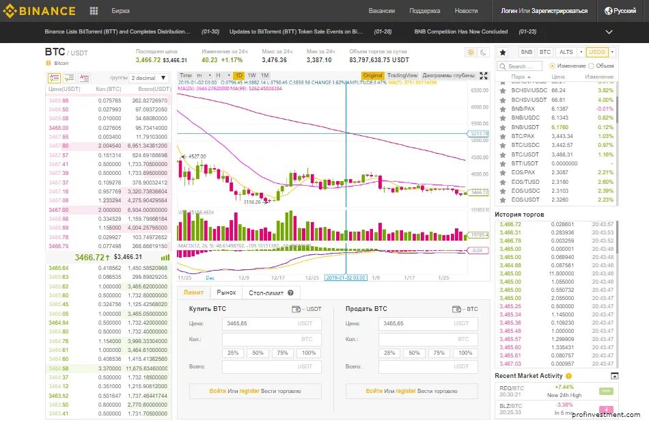
Task: Open the BitTorrent listing announcement
Action: pos(118,31)
